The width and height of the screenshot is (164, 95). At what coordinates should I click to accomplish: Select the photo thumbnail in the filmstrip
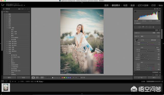tap(6, 87)
